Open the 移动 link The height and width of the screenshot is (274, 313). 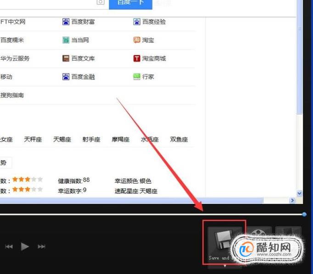pyautogui.click(x=6, y=77)
